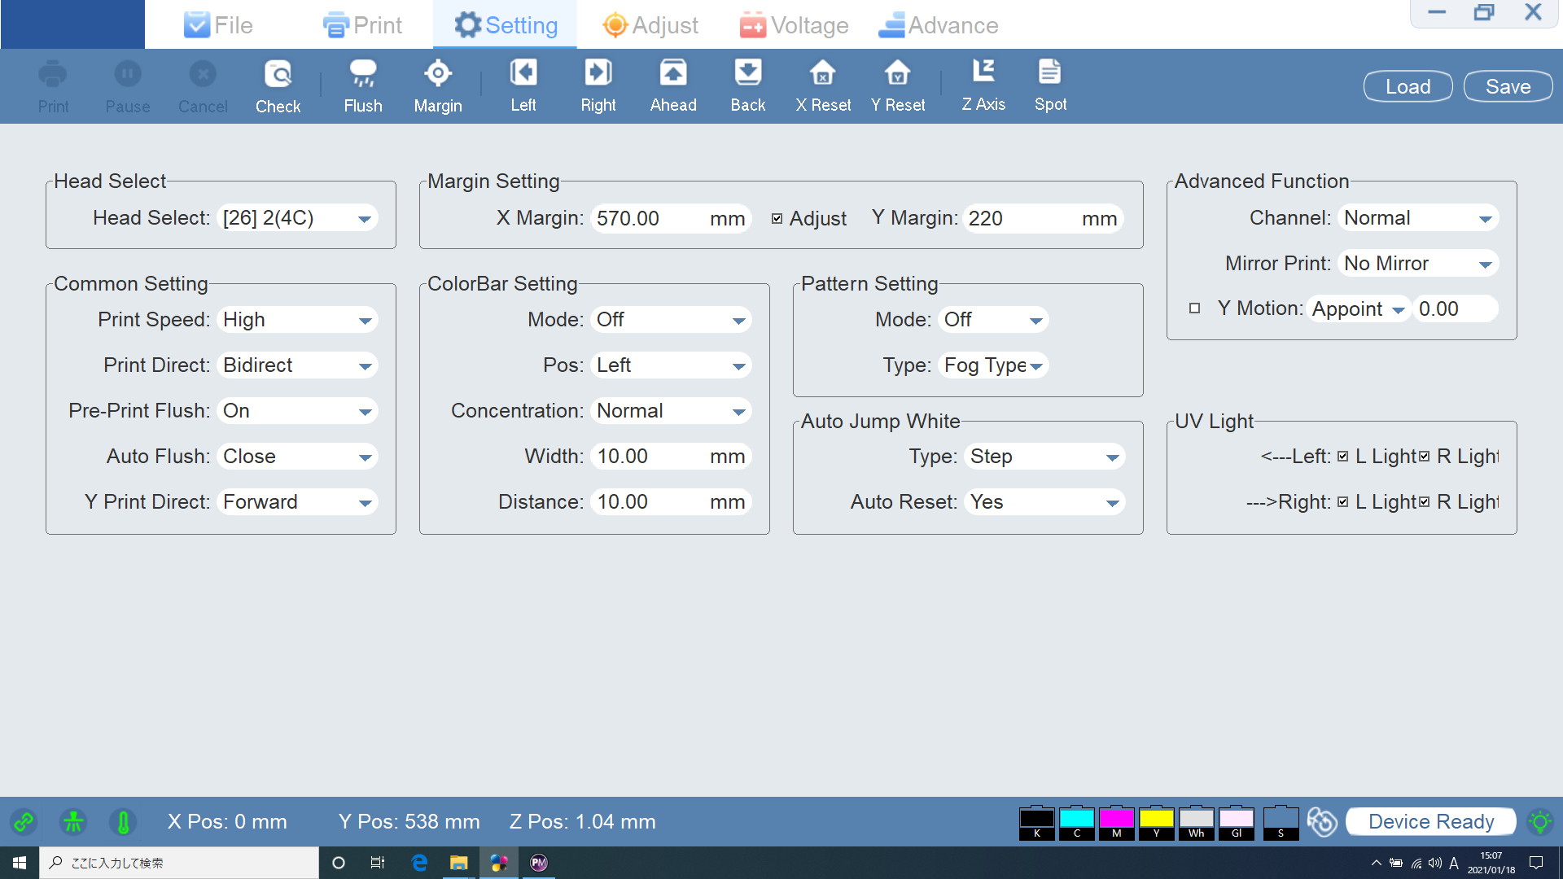1563x879 pixels.
Task: Click the Load button
Action: pos(1408,86)
